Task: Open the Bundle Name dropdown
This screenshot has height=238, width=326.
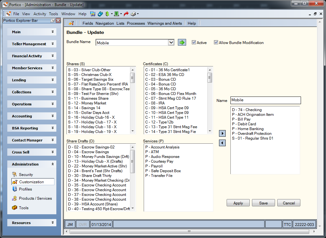Action: click(x=171, y=43)
